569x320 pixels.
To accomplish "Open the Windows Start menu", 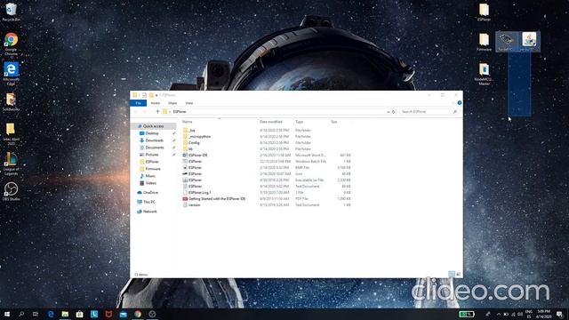I will (x=7, y=314).
